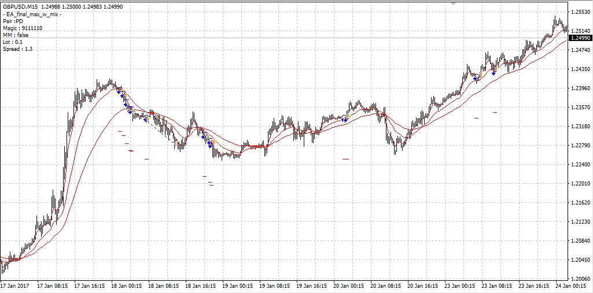Click the blue trade arrow near 20 Jan 00:15
Image resolution: width=593 pixels, height=293 pixels.
tap(345, 118)
